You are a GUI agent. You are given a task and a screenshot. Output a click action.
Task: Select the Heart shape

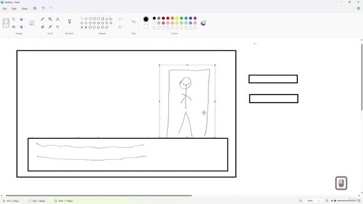coord(103,27)
